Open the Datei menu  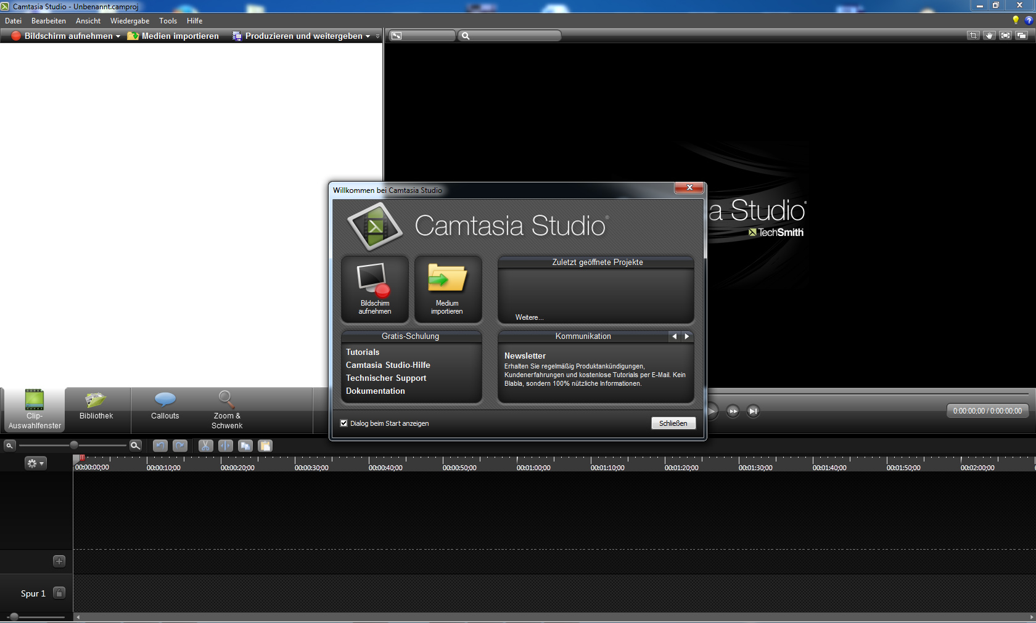tap(13, 21)
